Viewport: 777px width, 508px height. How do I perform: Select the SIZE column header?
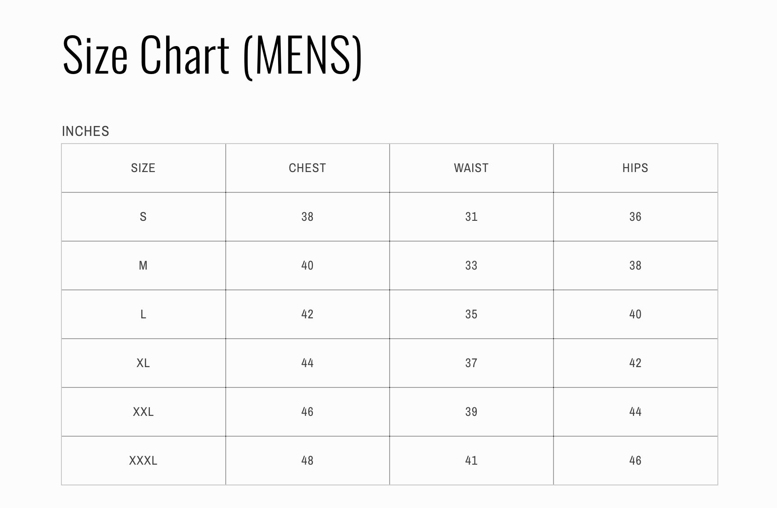[143, 168]
